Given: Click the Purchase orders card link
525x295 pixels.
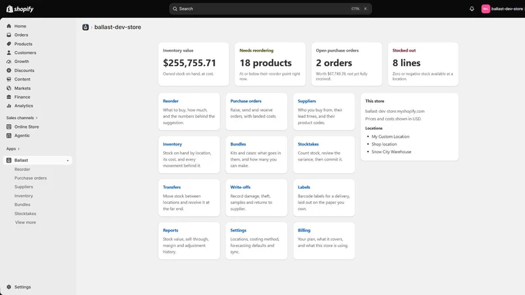Looking at the screenshot, I should [x=245, y=101].
